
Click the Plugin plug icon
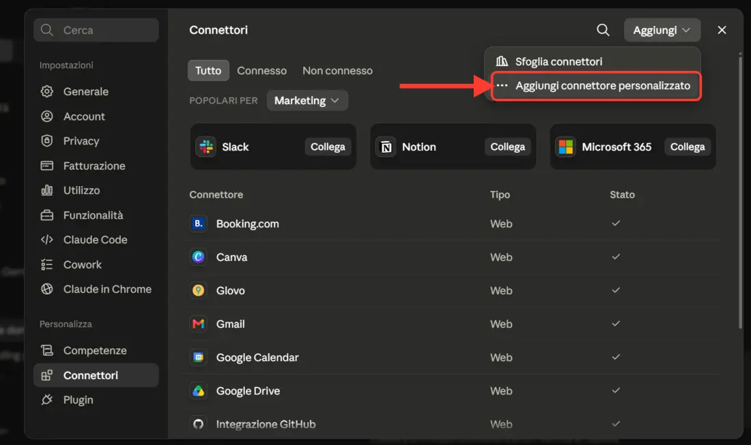pyautogui.click(x=47, y=399)
